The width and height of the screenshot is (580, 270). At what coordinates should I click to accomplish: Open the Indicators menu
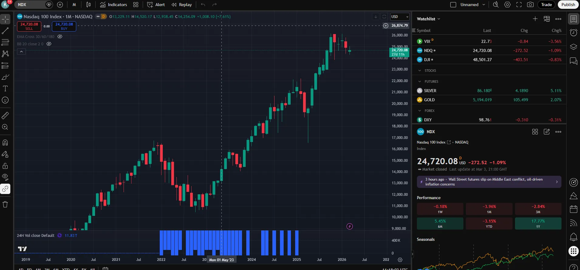tap(114, 5)
